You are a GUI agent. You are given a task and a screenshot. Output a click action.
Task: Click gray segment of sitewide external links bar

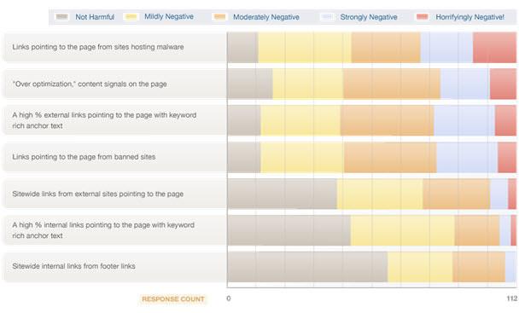282,194
